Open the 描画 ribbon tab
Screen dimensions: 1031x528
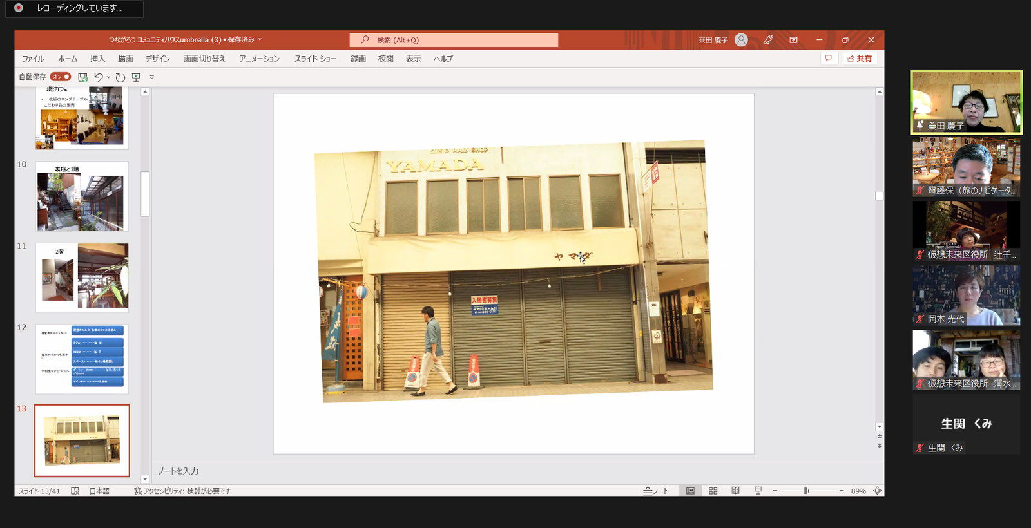[125, 59]
